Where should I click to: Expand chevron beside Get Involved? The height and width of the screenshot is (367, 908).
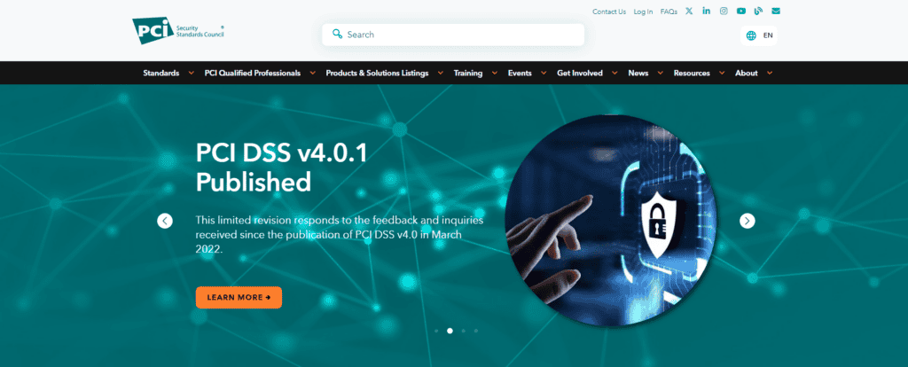coord(614,74)
